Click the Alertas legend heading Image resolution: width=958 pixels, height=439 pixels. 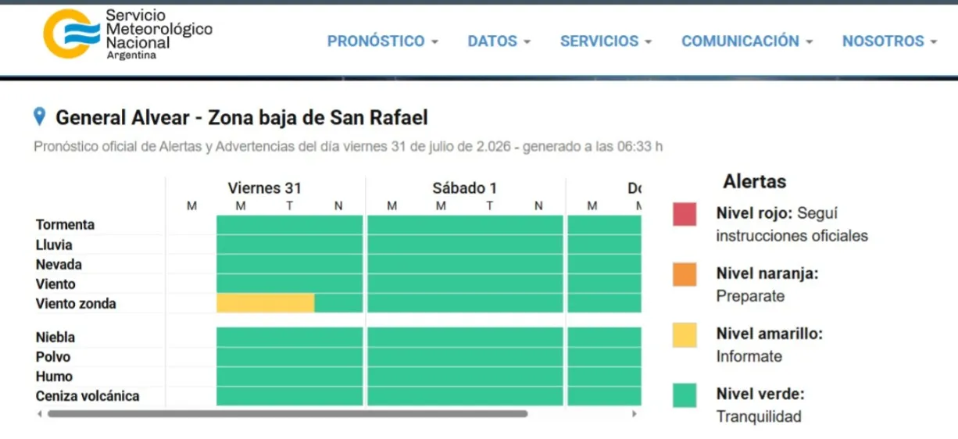755,181
